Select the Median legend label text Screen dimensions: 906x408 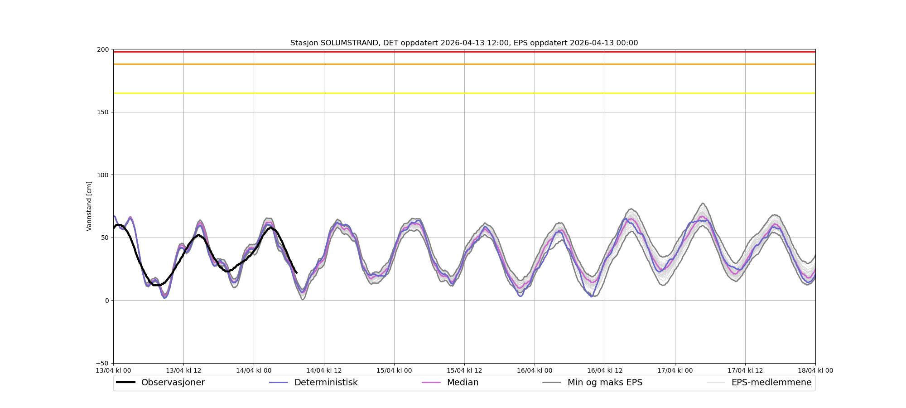coord(463,383)
